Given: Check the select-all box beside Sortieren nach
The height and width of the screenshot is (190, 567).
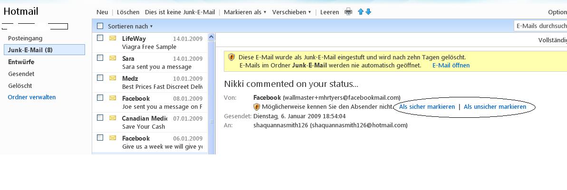Looking at the screenshot, I should [100, 26].
